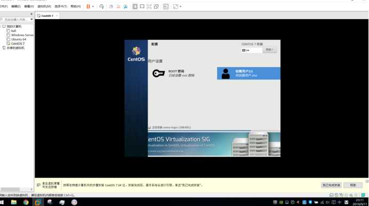Open 创建用户(U) in the installer

coord(248,73)
